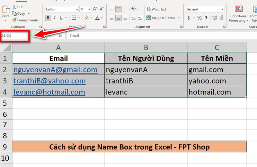Apply percent style

199,18
